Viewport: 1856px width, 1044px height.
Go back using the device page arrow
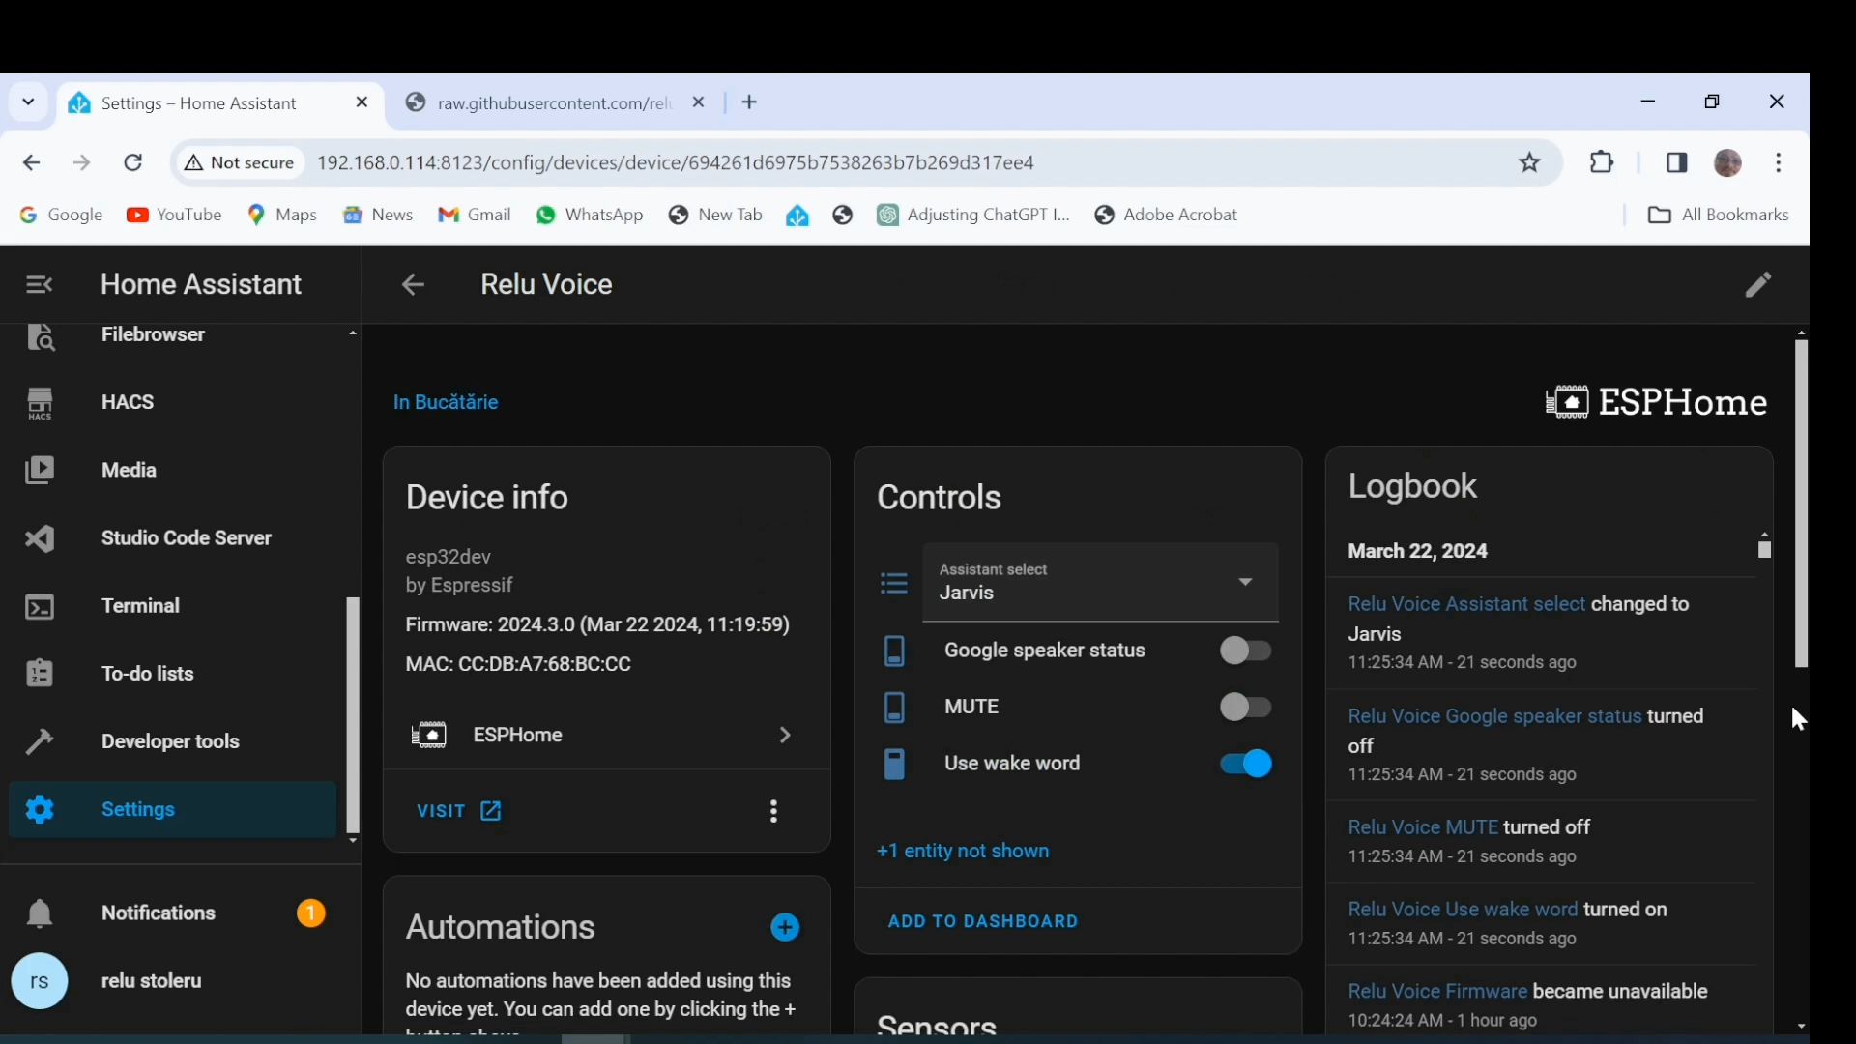point(413,284)
